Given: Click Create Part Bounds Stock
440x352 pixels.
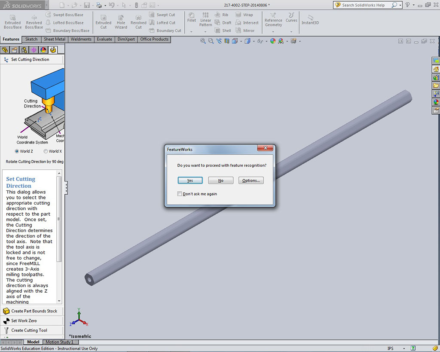Looking at the screenshot, I should pos(34,311).
